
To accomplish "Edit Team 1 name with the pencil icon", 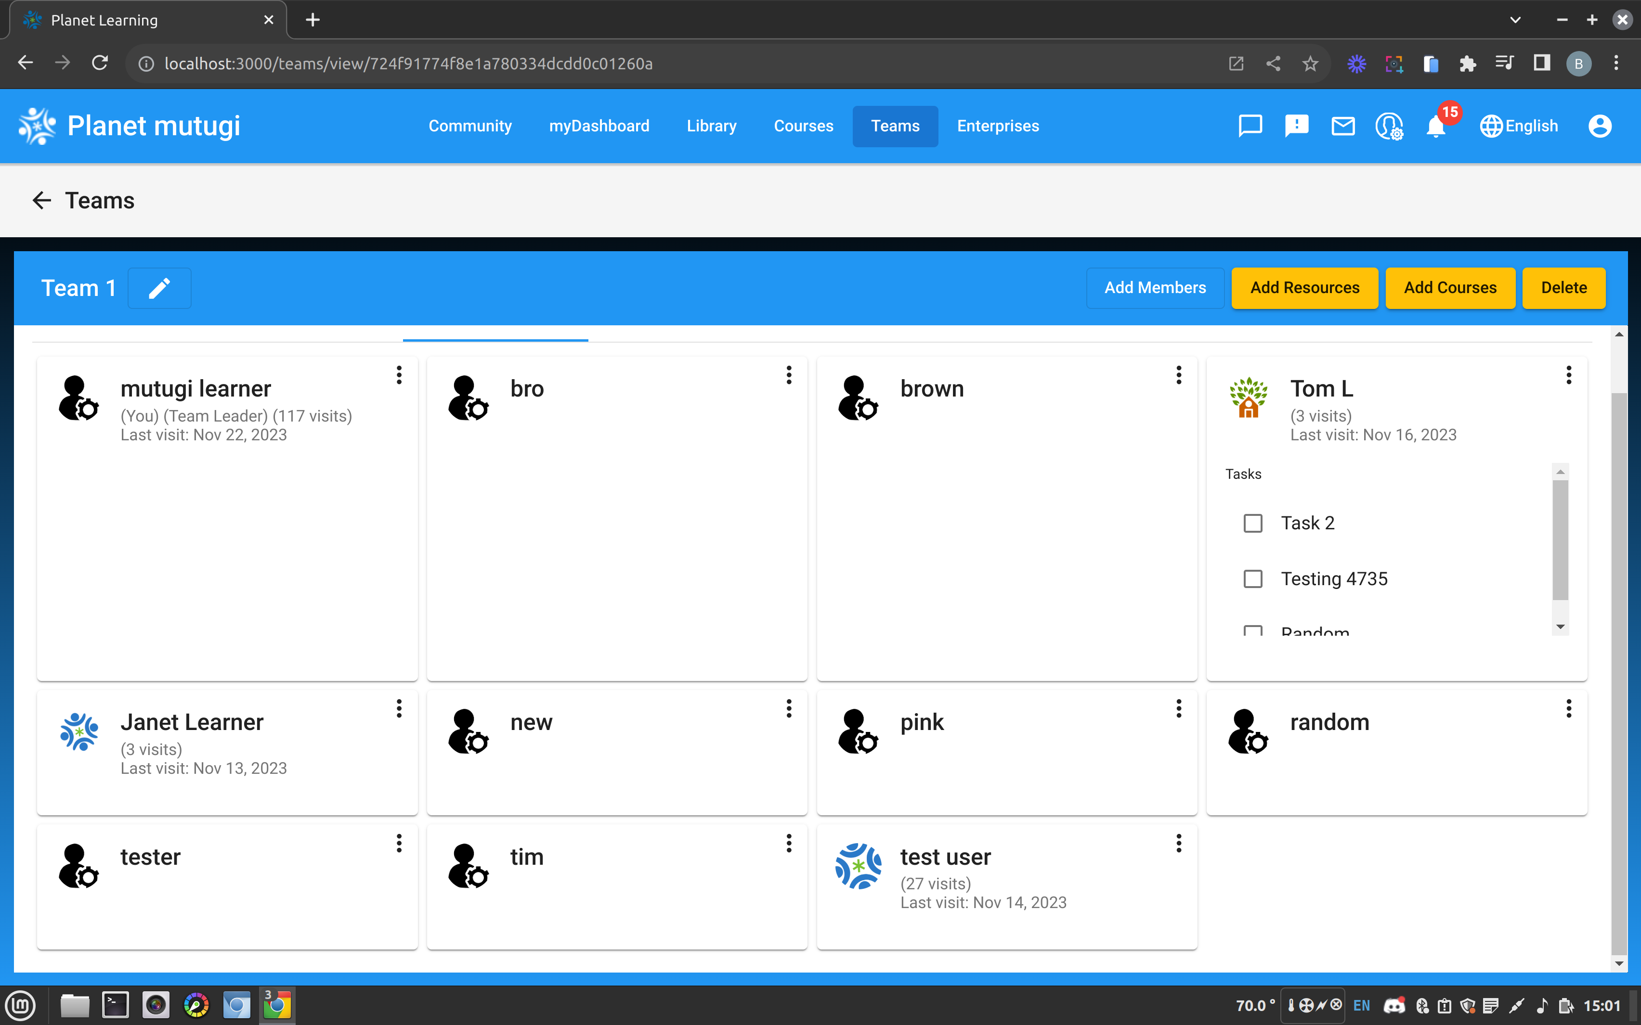I will [x=159, y=287].
